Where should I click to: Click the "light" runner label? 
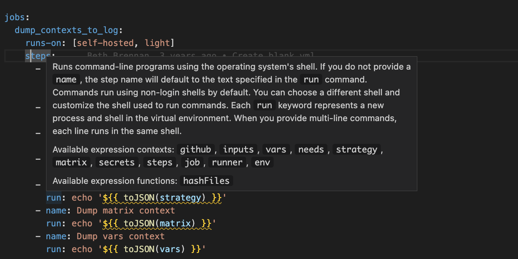pos(158,43)
